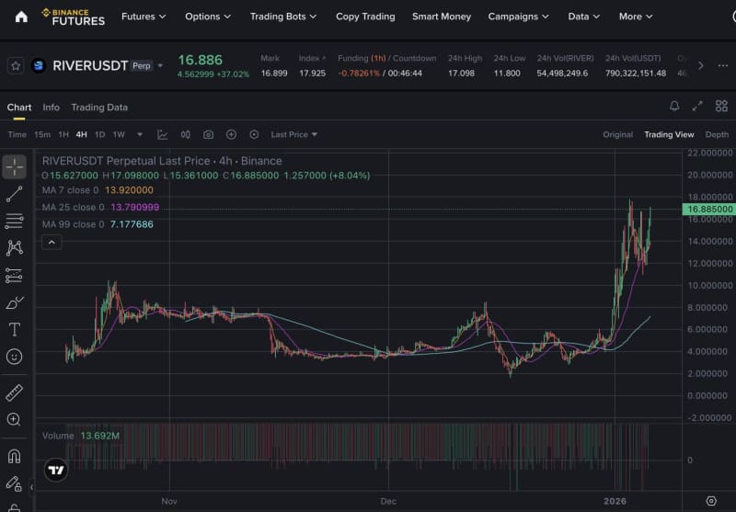The width and height of the screenshot is (736, 512).
Task: Go to Copy Trading link
Action: point(365,17)
